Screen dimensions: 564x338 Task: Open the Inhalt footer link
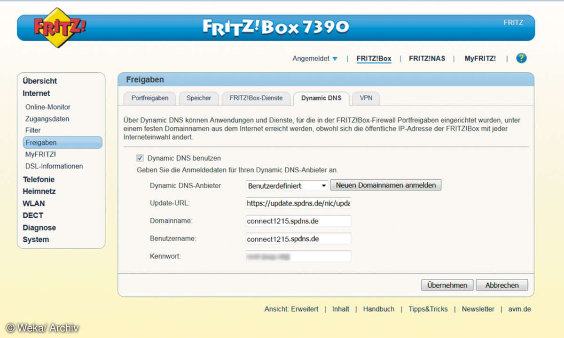tap(341, 309)
